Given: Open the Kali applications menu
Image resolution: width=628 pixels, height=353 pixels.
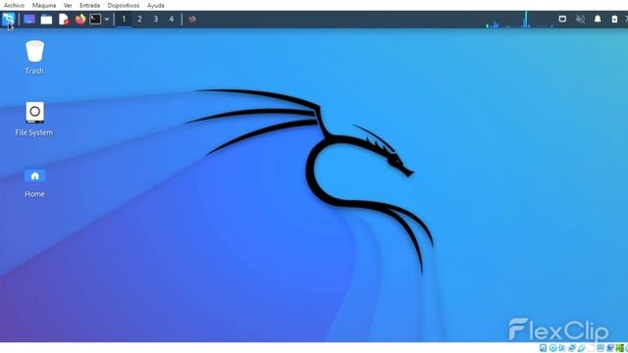Looking at the screenshot, I should coord(9,19).
